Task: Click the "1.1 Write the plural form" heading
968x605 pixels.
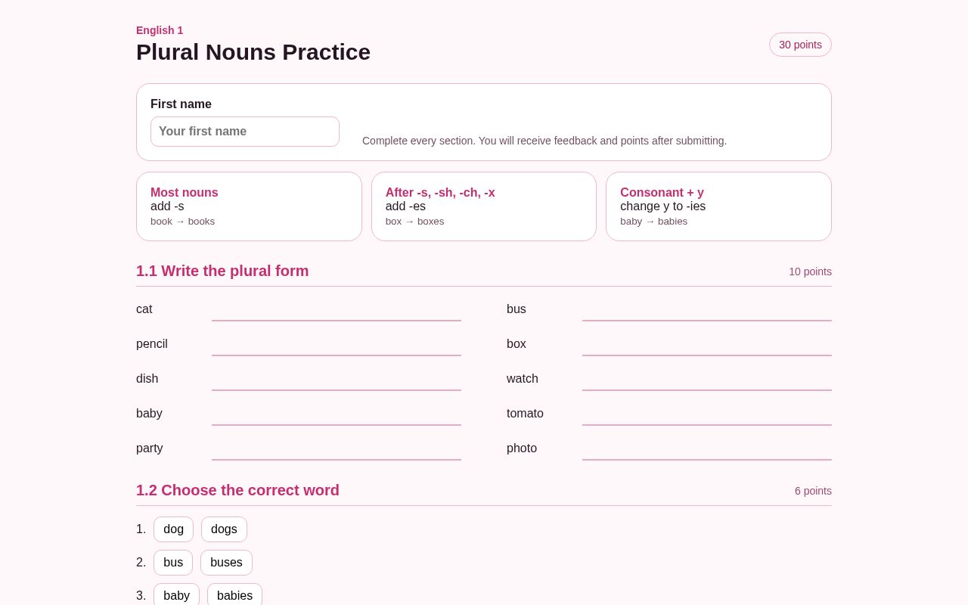Action: click(222, 271)
